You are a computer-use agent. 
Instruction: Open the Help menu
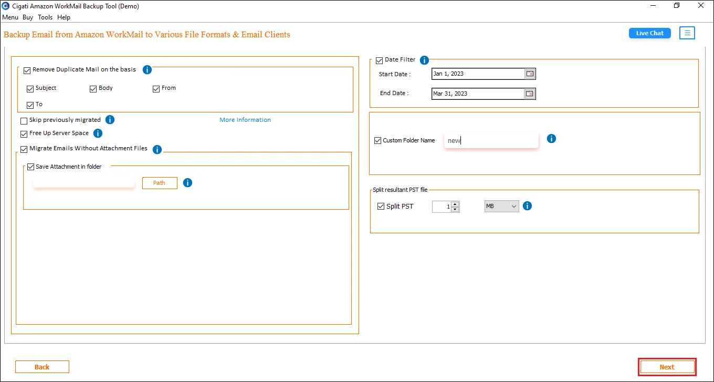(x=64, y=17)
